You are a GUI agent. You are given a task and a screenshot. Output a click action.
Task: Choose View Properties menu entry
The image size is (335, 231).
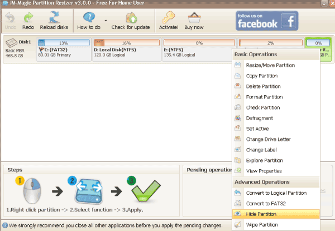coord(276,171)
